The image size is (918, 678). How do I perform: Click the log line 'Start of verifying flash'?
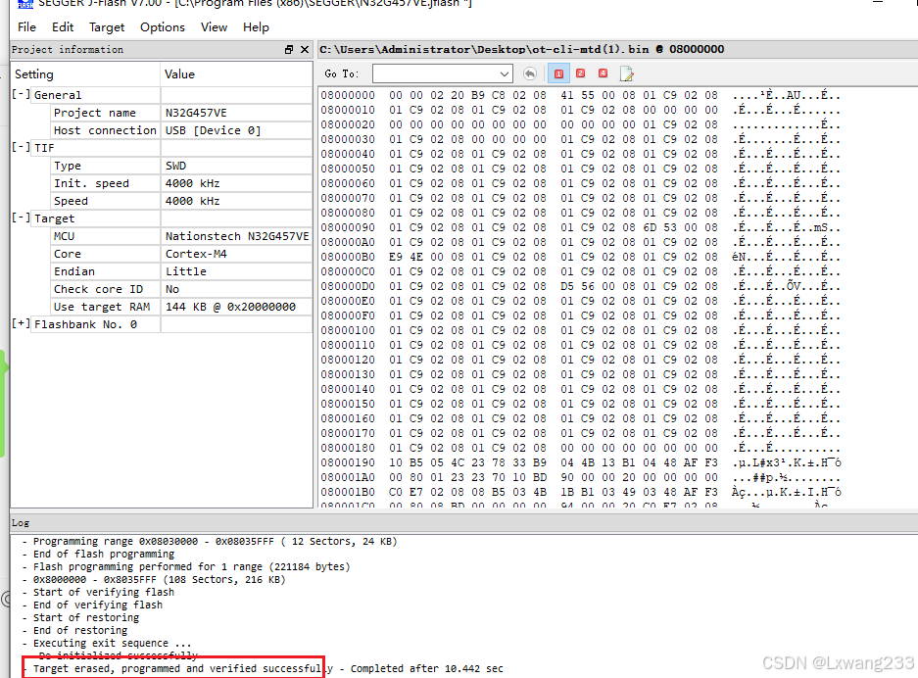pos(104,592)
